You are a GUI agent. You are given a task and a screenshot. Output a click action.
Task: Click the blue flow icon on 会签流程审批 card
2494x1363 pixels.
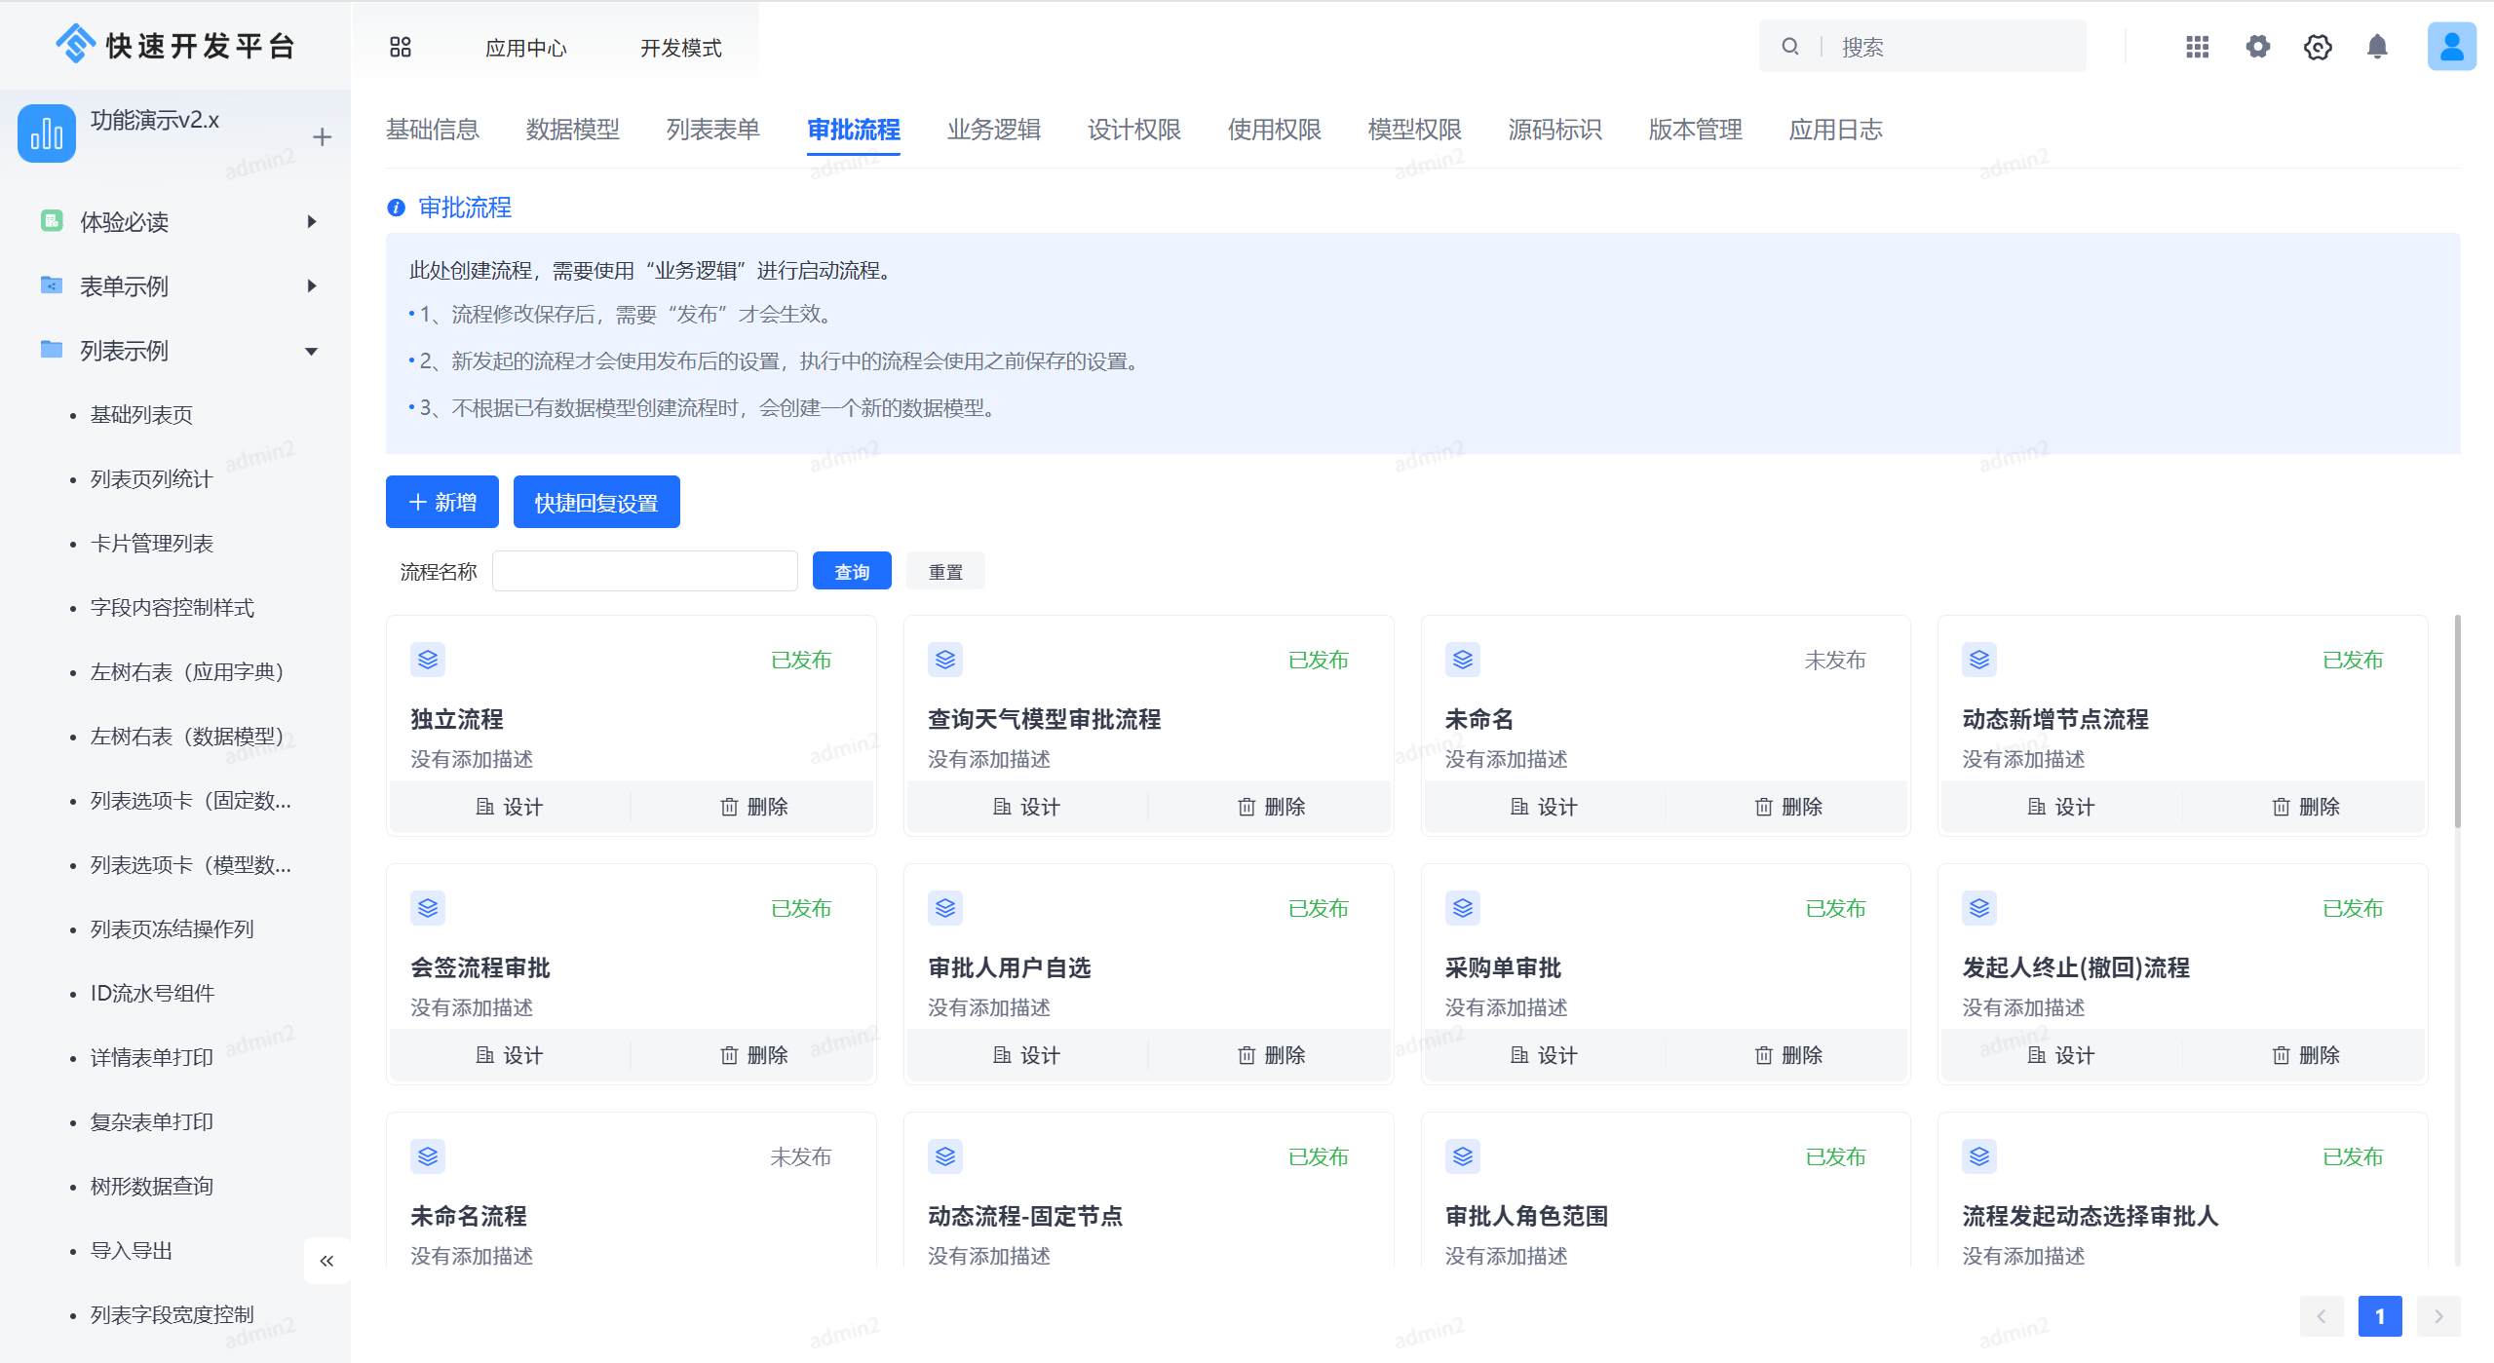point(427,907)
